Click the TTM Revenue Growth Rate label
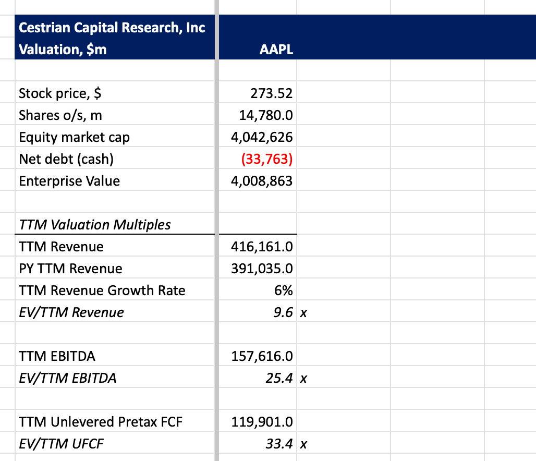This screenshot has height=461, width=536. tap(102, 290)
